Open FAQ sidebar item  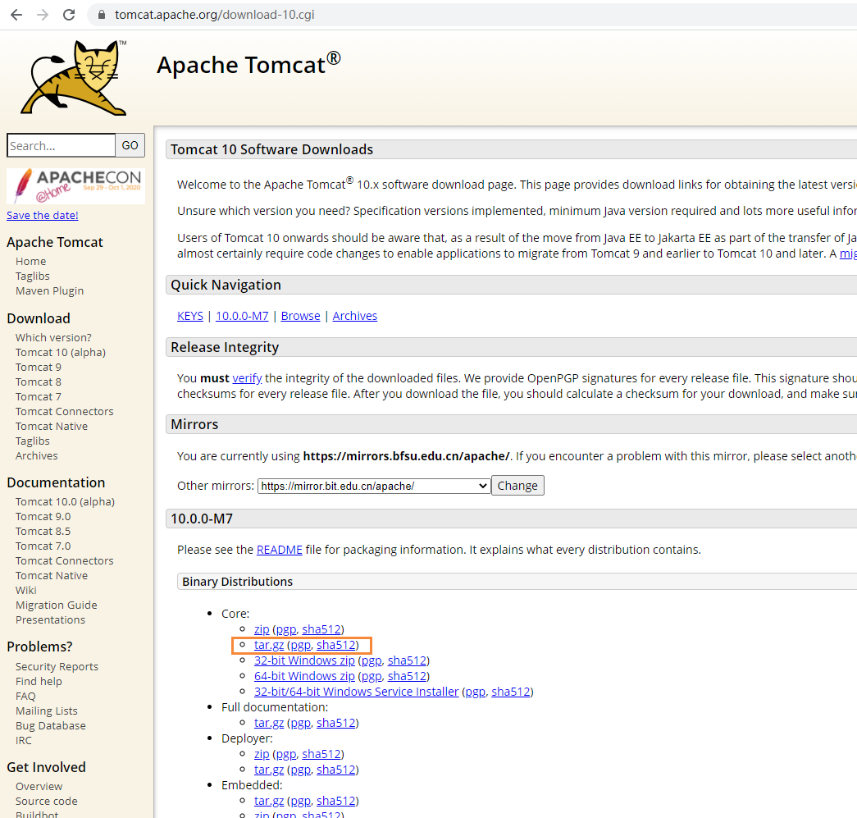(25, 696)
